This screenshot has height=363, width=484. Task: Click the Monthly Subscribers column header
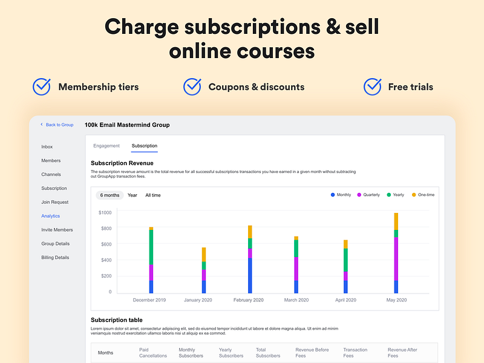point(191,353)
